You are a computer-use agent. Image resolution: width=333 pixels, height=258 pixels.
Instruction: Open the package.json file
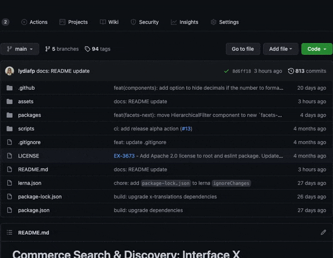[34, 210]
